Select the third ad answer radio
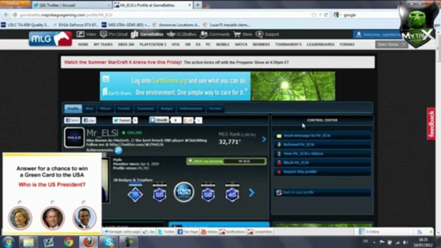This screenshot has height=248, width=441. click(x=84, y=203)
